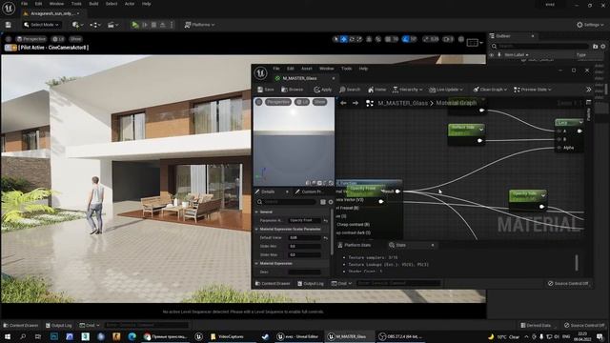The height and width of the screenshot is (343, 610).
Task: Click the Default Value field
Action: pos(305,237)
